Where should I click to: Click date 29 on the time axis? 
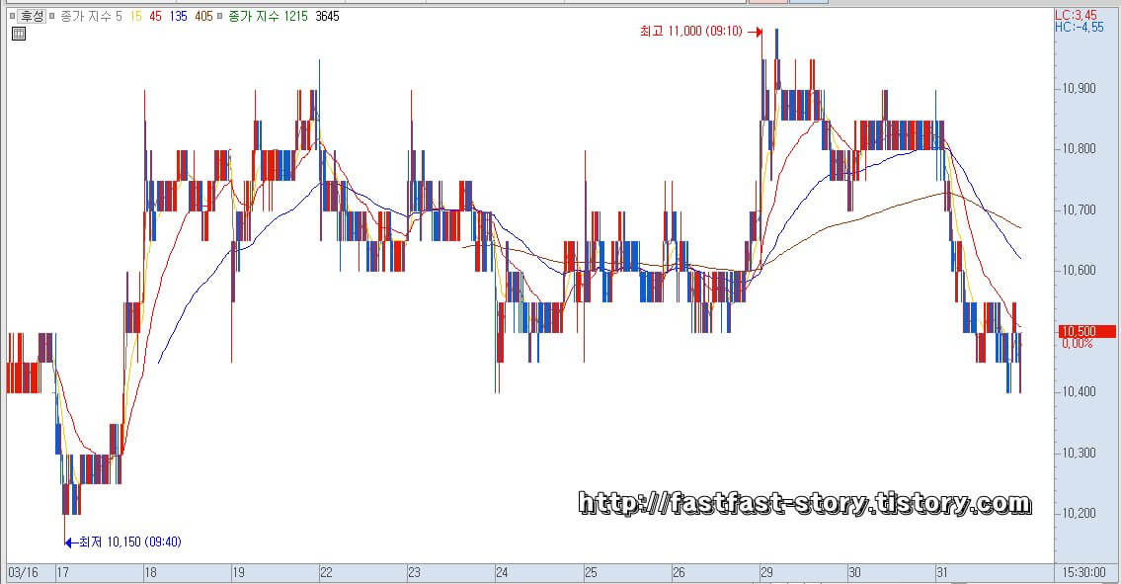coord(766,572)
